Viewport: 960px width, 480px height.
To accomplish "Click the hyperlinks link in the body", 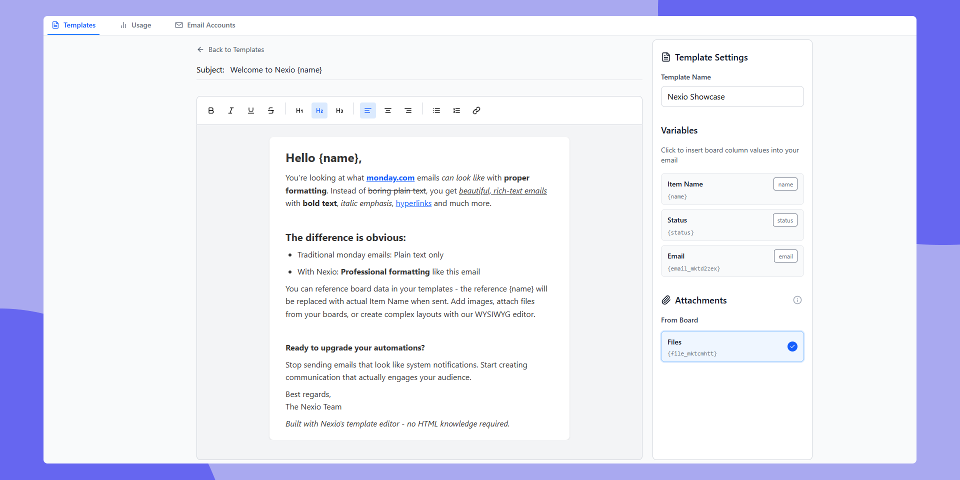I will 413,203.
